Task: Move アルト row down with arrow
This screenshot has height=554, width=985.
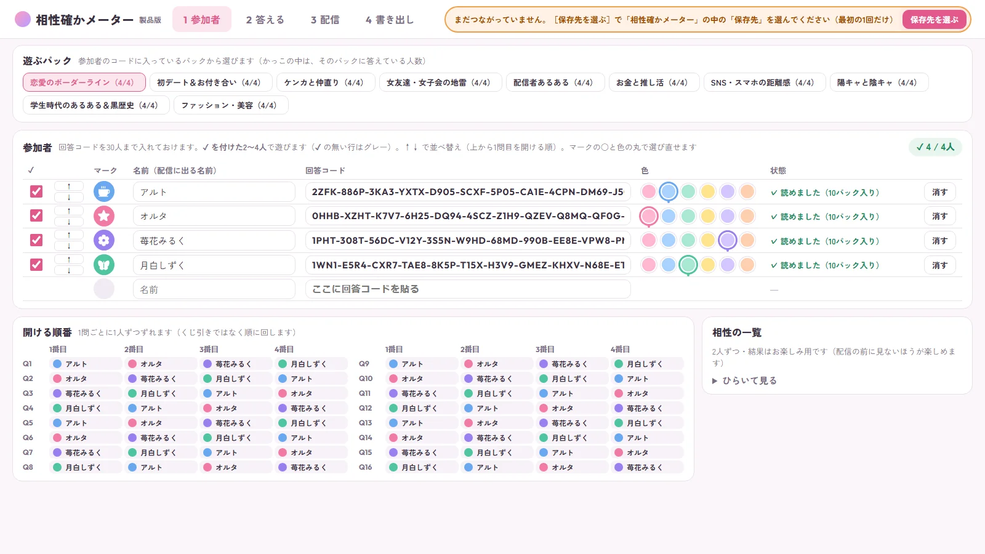Action: 69,198
